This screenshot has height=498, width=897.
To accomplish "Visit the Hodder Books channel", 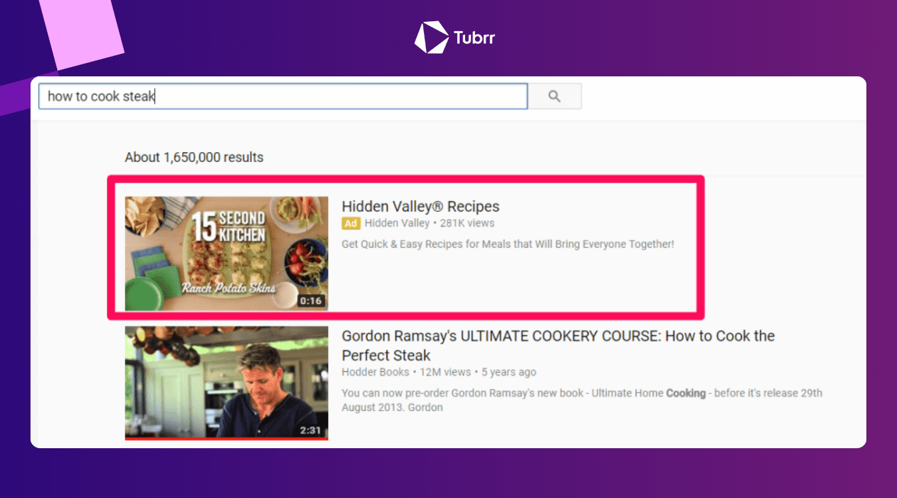I will [x=375, y=372].
